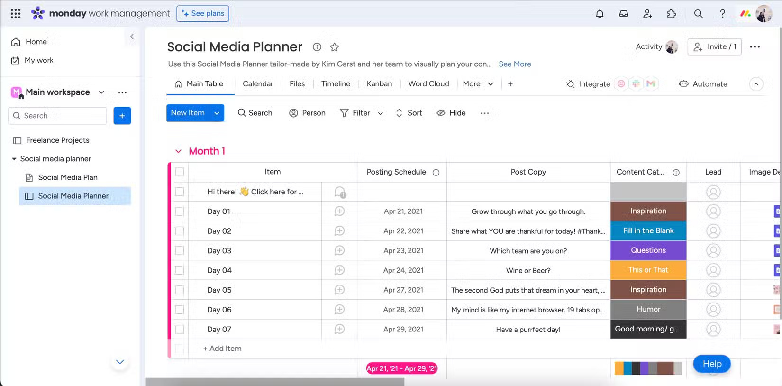Click the Questions label on Day 03
The height and width of the screenshot is (386, 782).
coord(648,250)
